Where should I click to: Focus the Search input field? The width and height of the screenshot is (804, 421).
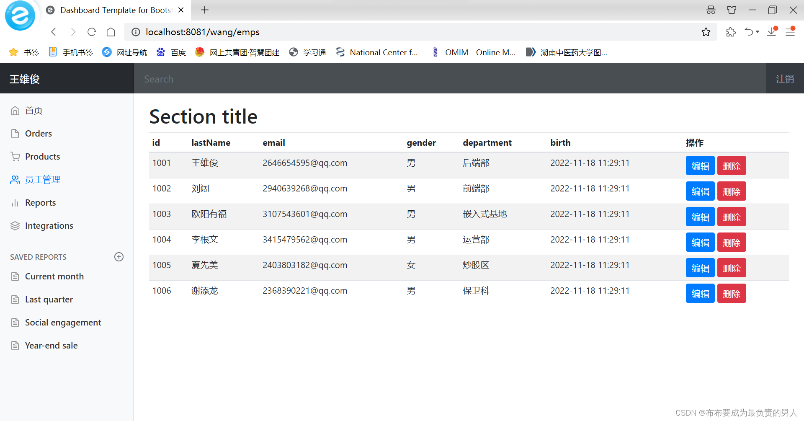point(450,79)
